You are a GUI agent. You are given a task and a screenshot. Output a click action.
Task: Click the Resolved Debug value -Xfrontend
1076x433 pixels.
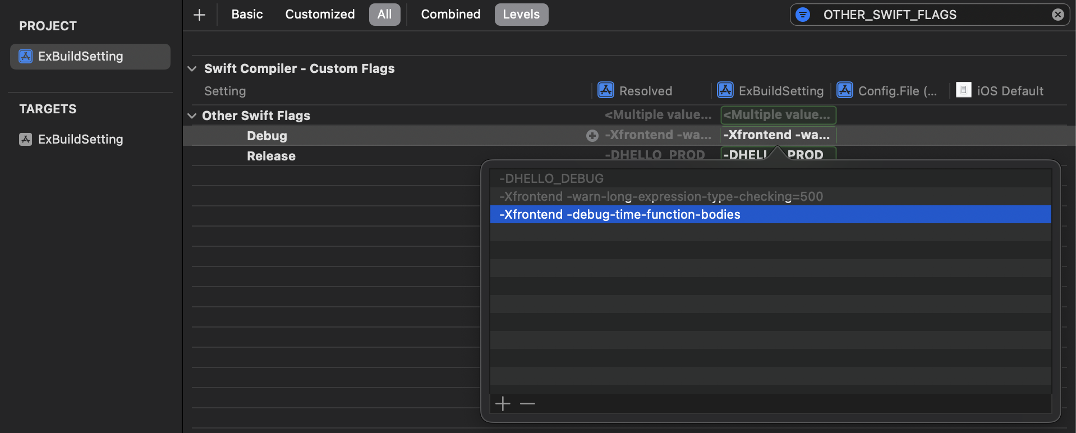click(x=658, y=135)
